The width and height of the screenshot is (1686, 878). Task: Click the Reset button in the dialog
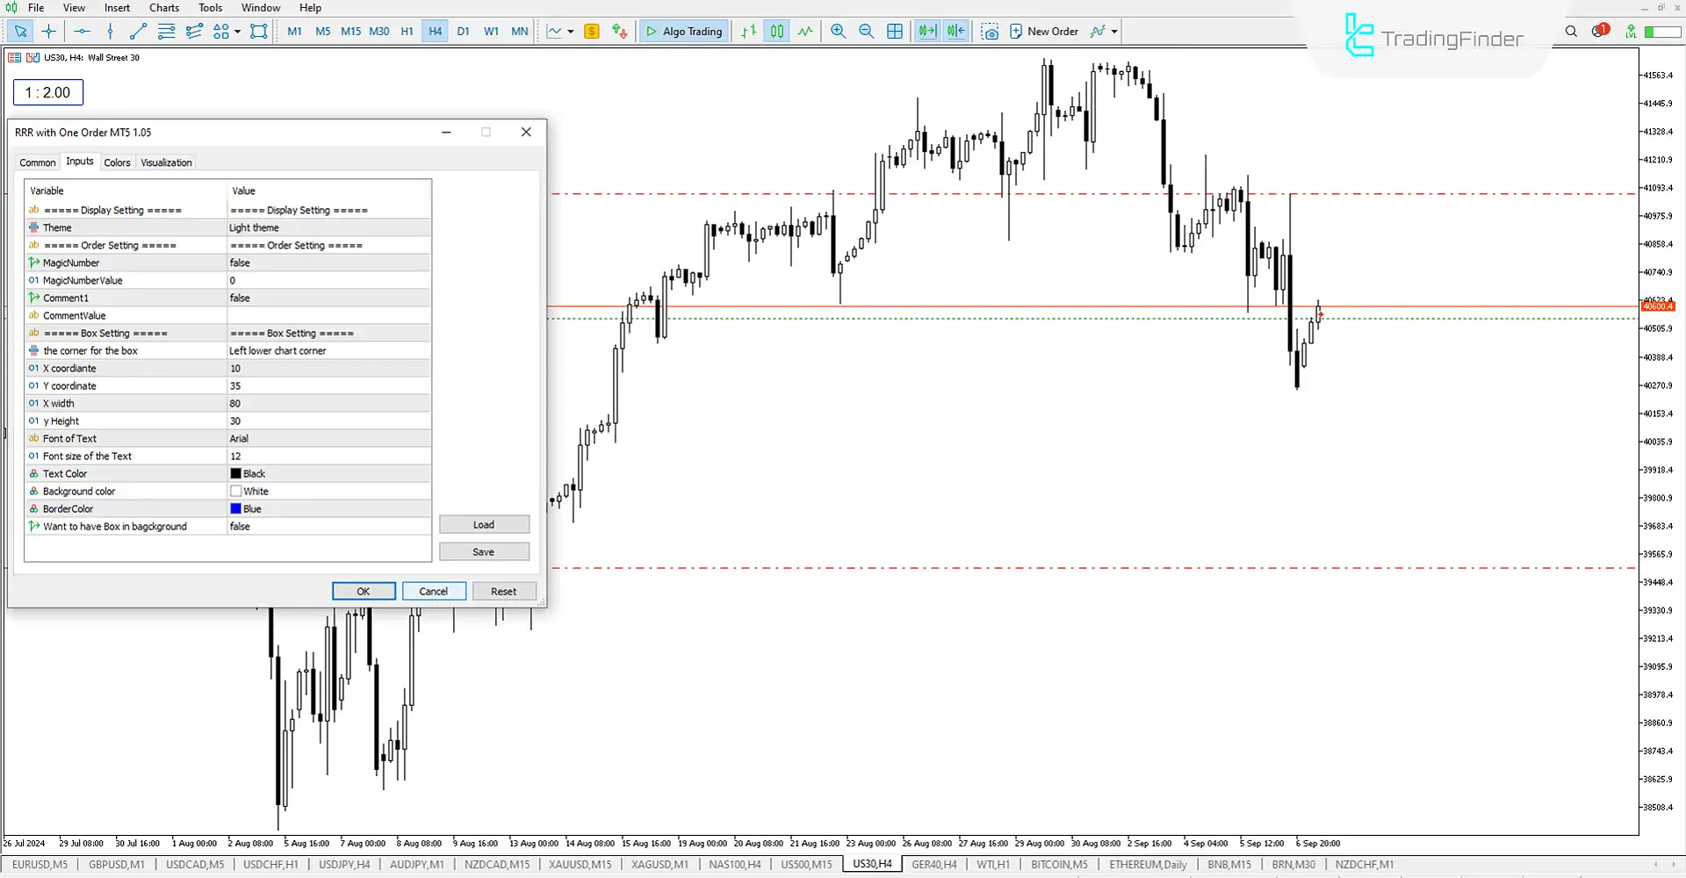504,591
